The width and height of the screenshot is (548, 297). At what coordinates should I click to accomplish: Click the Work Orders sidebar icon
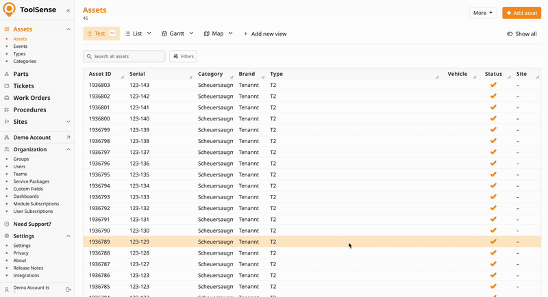click(x=7, y=98)
